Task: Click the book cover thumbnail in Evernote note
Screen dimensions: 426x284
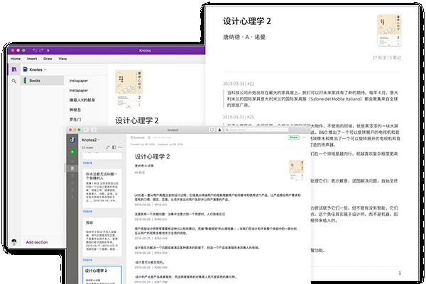Action: pos(296,170)
